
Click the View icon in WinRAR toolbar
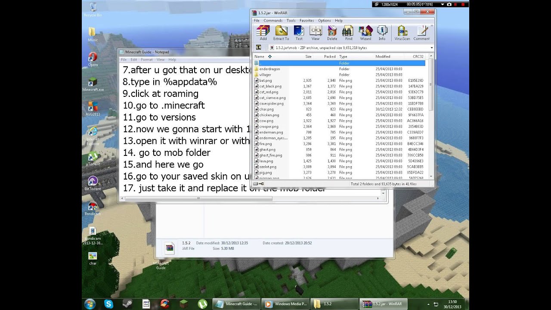316,33
